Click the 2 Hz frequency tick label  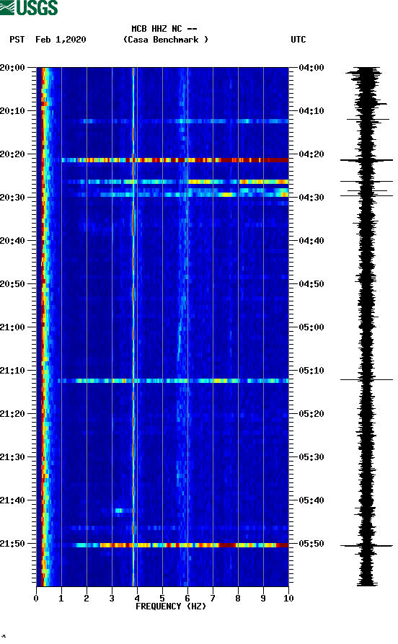[x=87, y=599]
